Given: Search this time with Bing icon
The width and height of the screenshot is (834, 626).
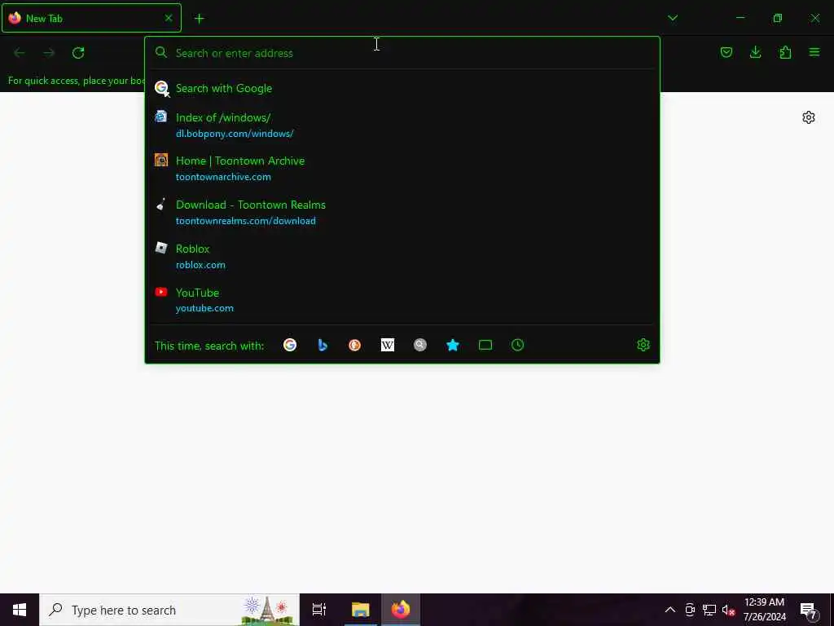Looking at the screenshot, I should coord(323,345).
